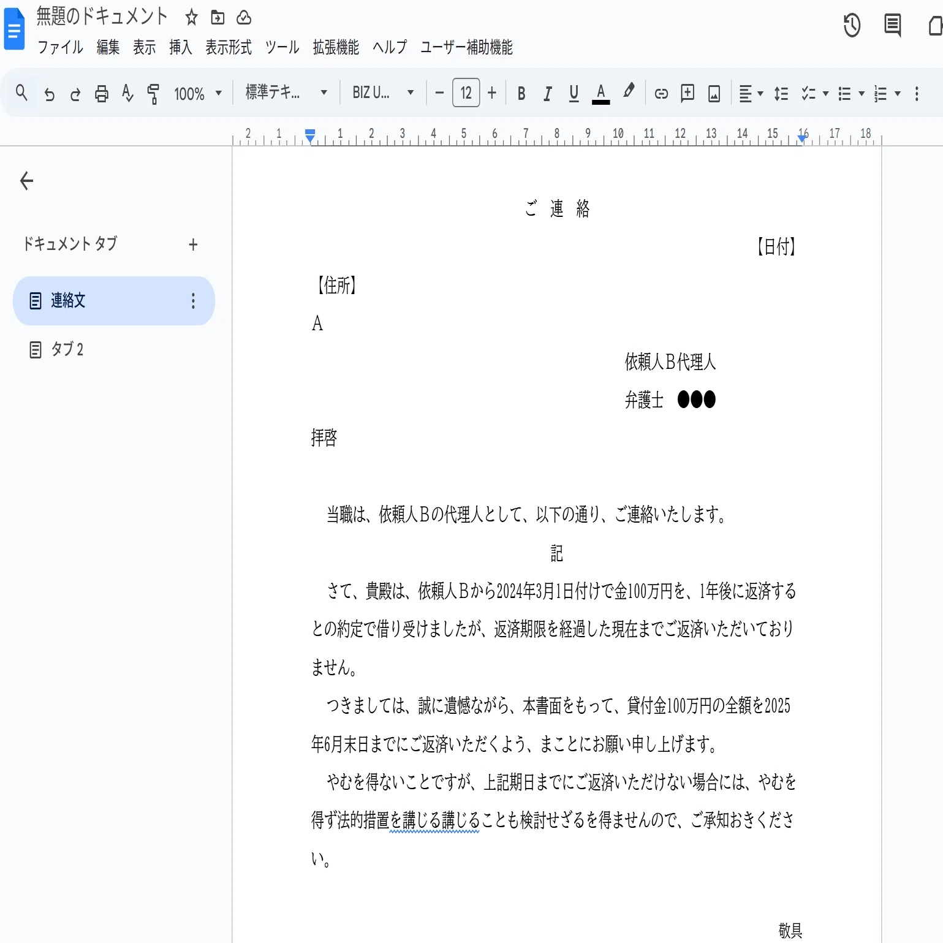
Task: Click the ドキュメント タブ heading
Action: click(70, 244)
